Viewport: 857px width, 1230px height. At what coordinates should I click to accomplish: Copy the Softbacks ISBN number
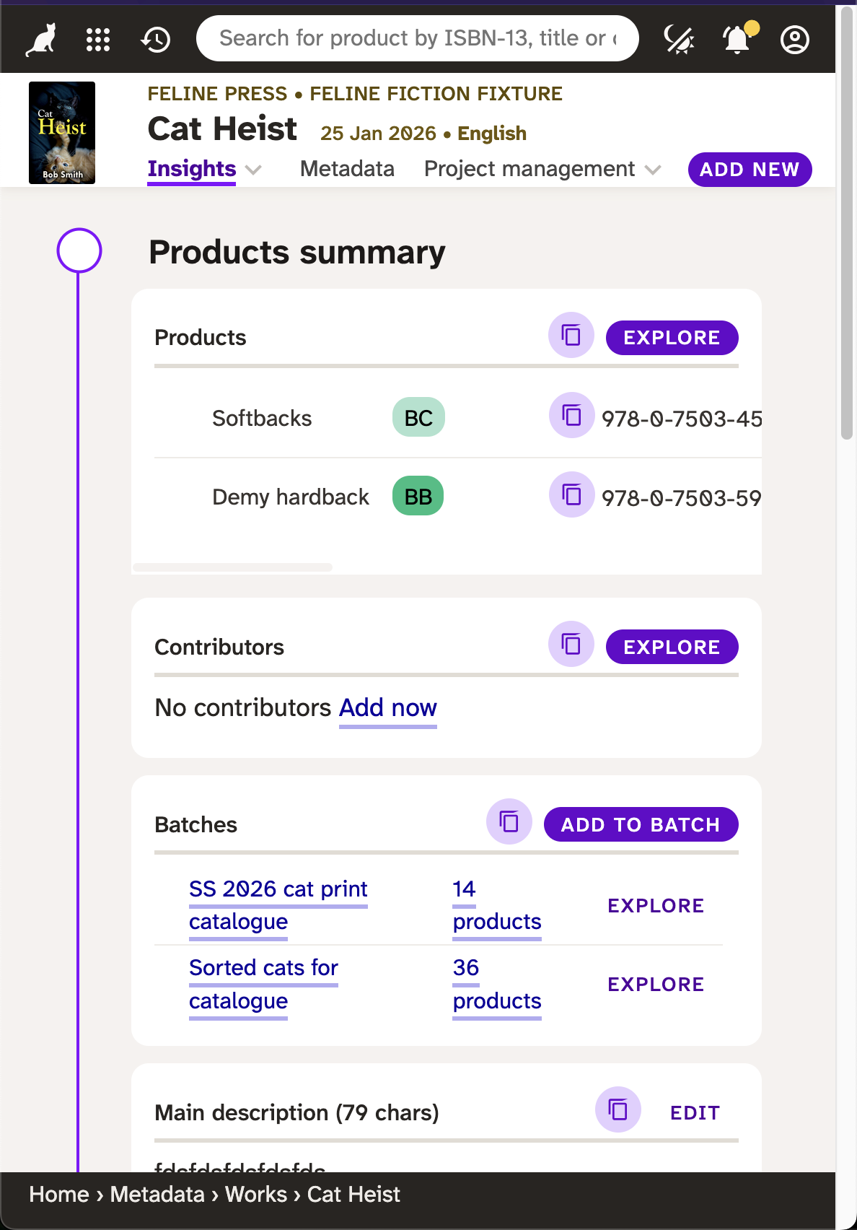(x=571, y=416)
